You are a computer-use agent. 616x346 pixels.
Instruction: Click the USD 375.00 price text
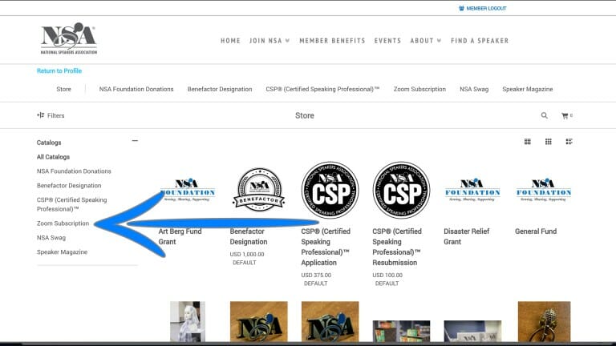[316, 275]
